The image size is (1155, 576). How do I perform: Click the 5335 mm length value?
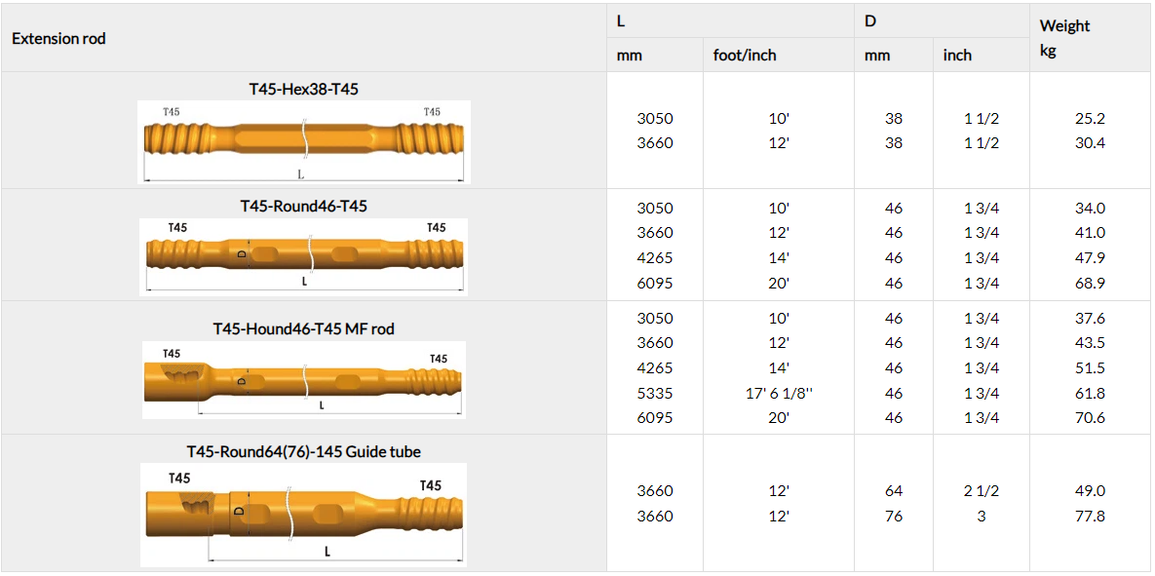(654, 393)
